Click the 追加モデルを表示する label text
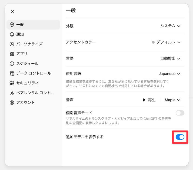This screenshot has height=170, width=193. [85, 137]
